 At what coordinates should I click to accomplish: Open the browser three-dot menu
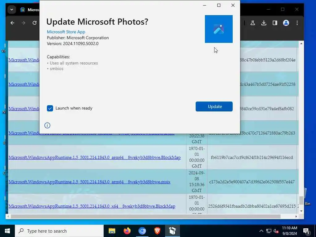click(x=297, y=23)
